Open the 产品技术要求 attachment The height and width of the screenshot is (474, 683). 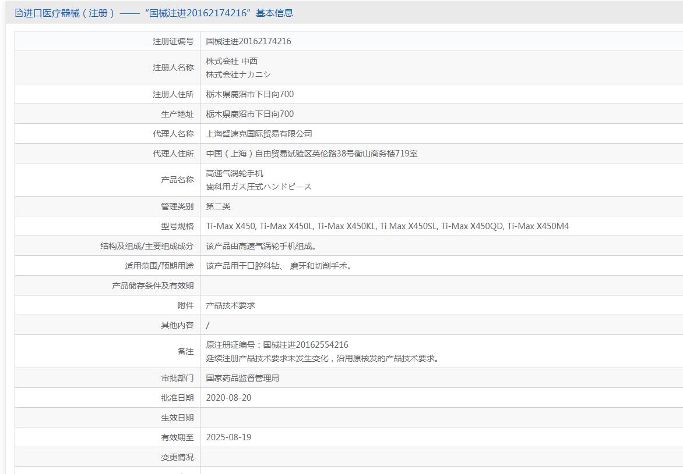coord(230,305)
